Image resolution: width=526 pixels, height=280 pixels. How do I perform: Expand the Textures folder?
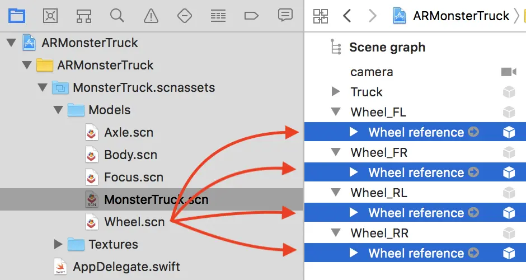click(x=58, y=244)
